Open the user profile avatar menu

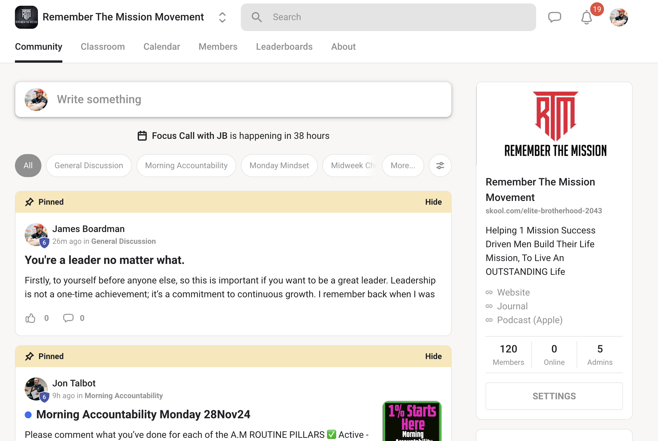click(x=619, y=17)
